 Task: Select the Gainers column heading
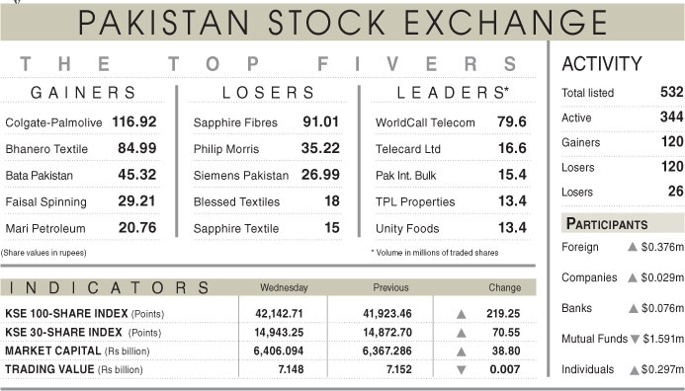tap(83, 93)
